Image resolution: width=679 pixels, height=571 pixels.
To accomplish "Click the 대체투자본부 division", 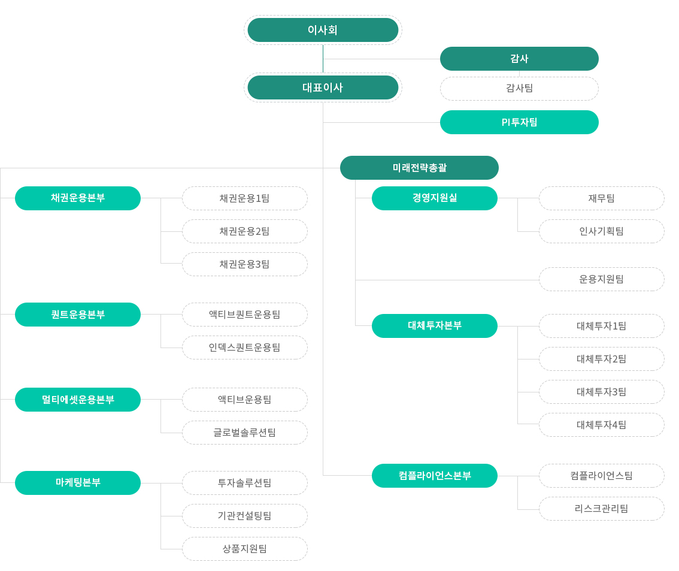I will (x=435, y=326).
